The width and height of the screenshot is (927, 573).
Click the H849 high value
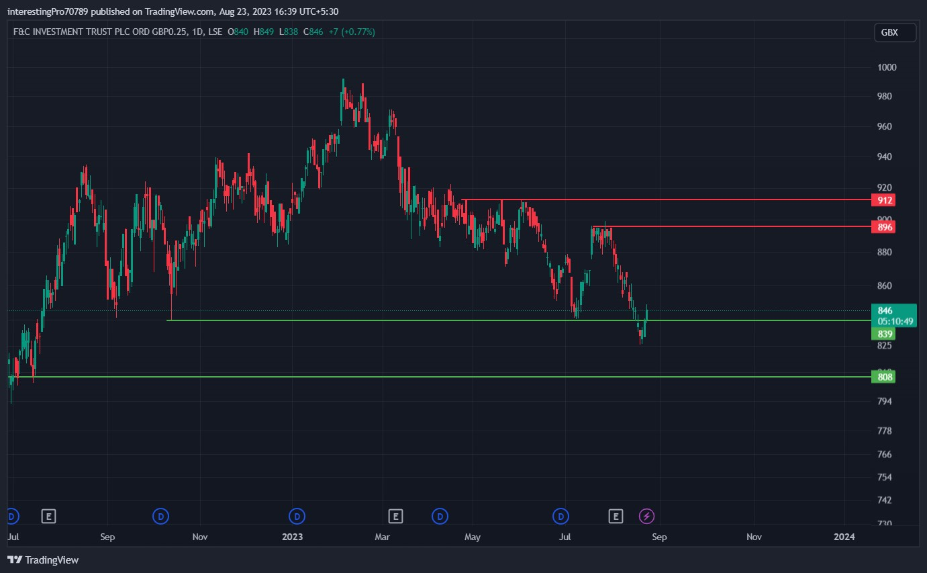pos(263,32)
